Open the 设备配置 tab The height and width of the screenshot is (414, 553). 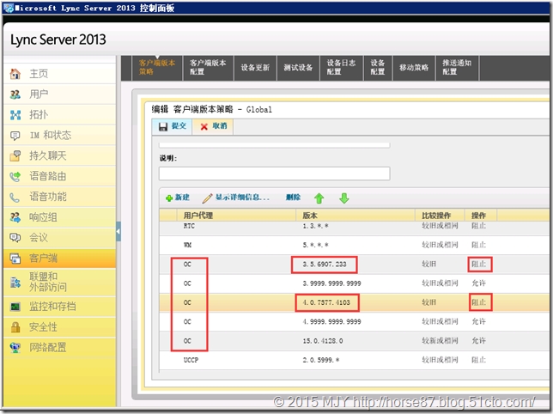tap(378, 67)
